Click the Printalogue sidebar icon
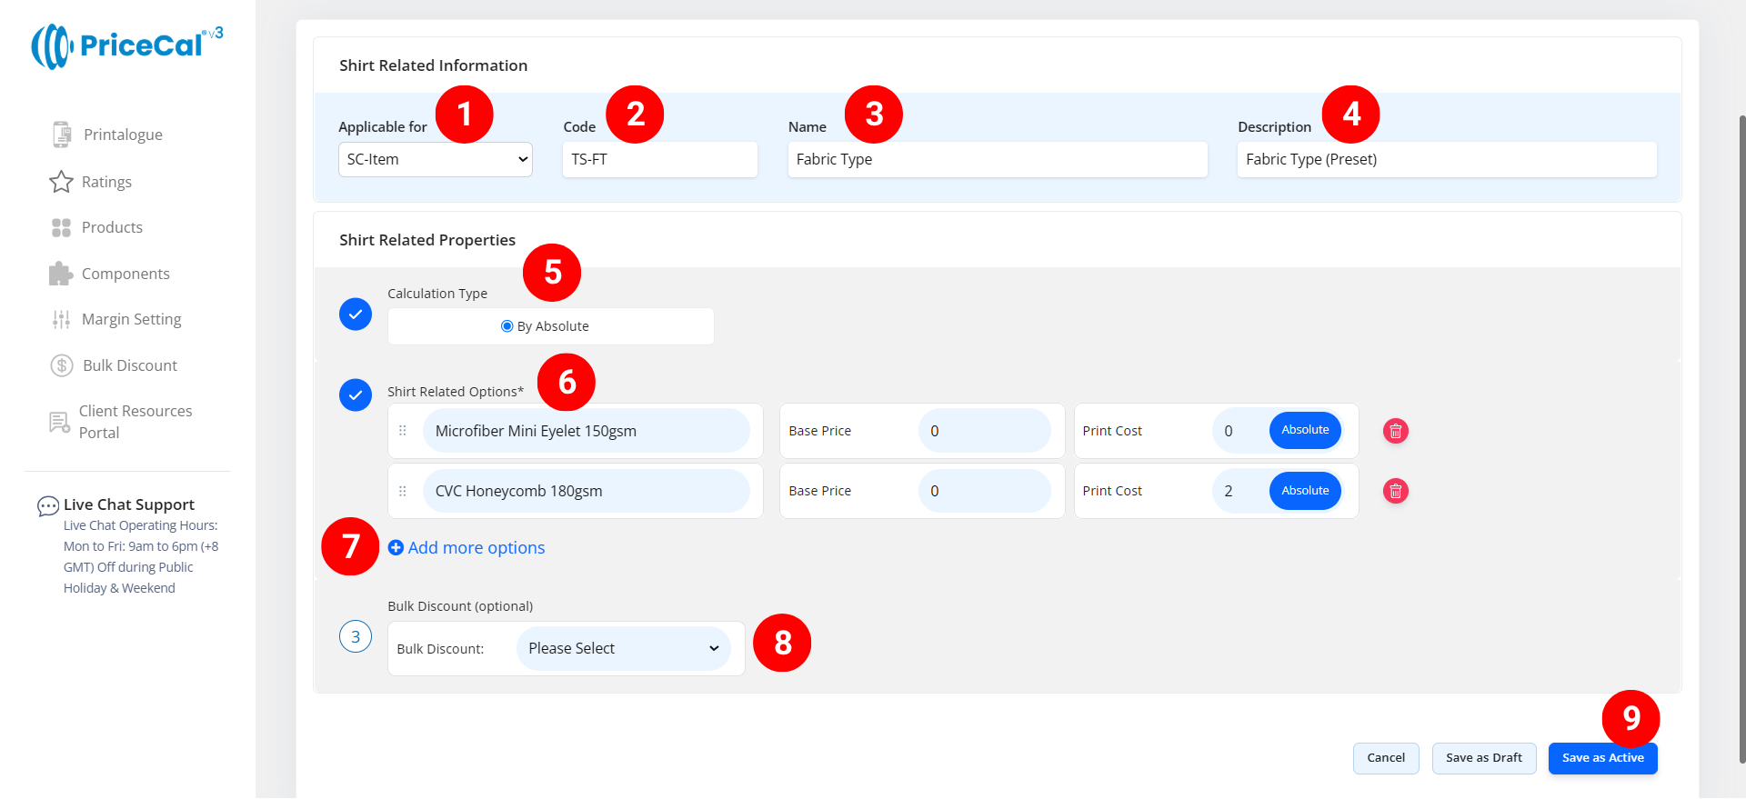 (61, 135)
